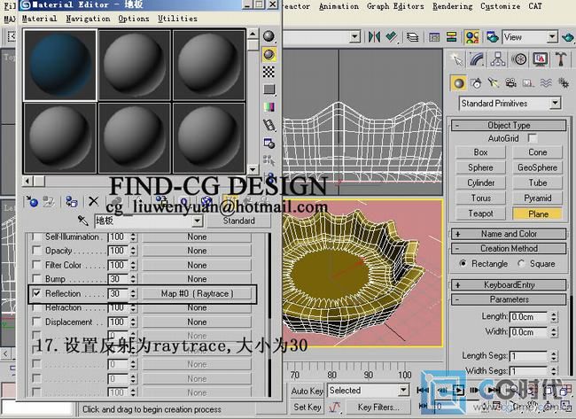The image size is (576, 419).
Task: Enable the Opacity map checkbox
Action: [36, 251]
